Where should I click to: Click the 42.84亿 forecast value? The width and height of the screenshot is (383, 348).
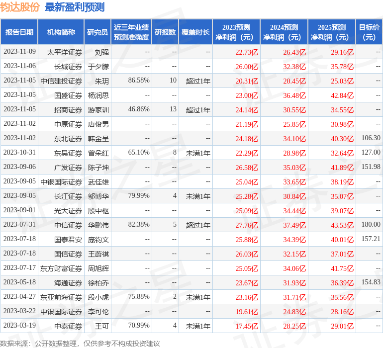point(342,95)
